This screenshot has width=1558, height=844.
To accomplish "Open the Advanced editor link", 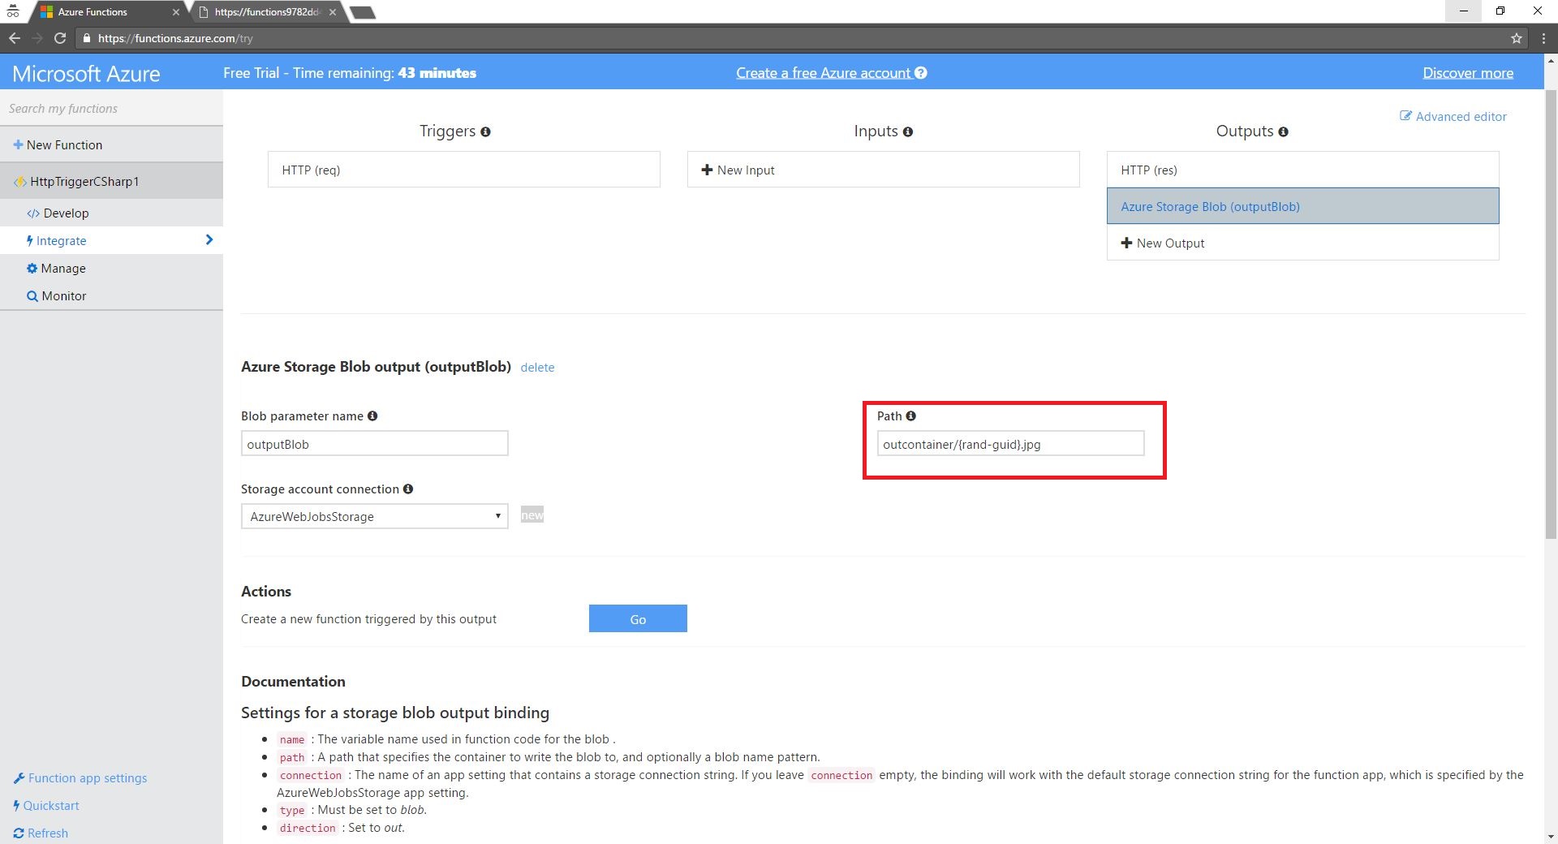I will pos(1453,117).
